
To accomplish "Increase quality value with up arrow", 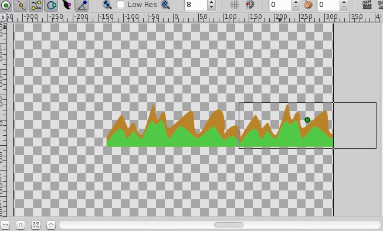I will click(212, 2).
